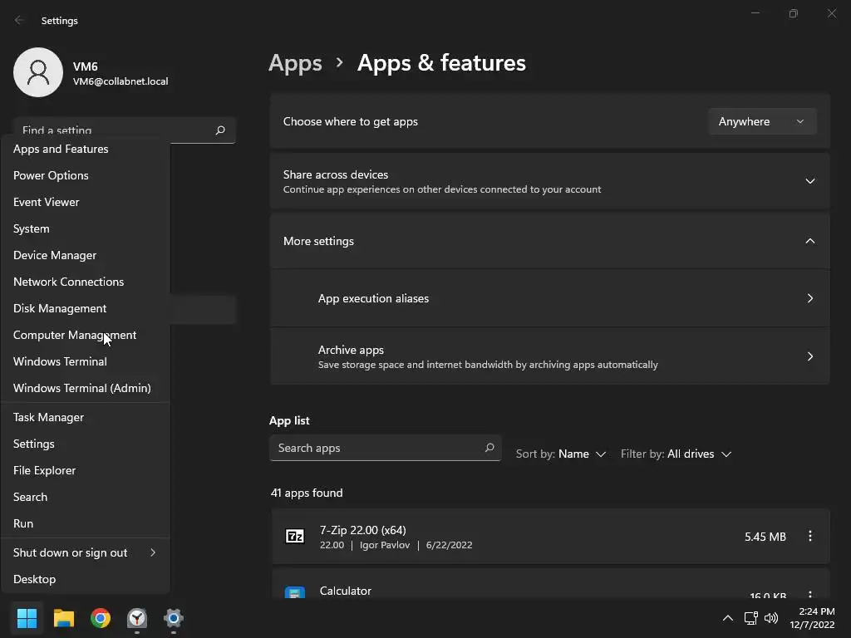Screen dimensions: 851x638
Task: Open more options for 7-Zip
Action: point(809,537)
